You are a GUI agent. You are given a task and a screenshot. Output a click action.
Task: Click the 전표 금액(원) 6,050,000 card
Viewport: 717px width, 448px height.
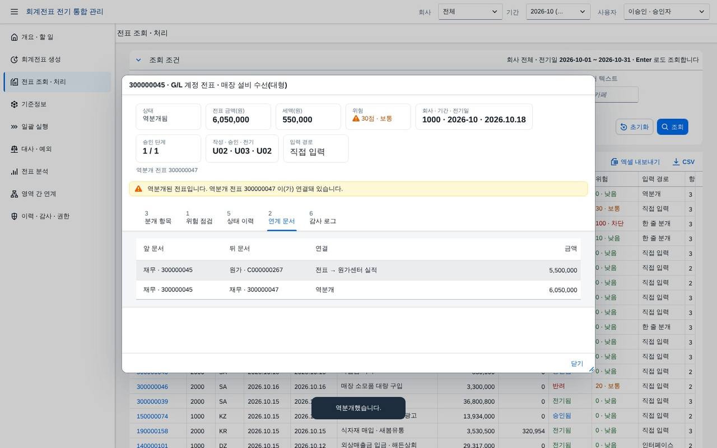click(238, 116)
